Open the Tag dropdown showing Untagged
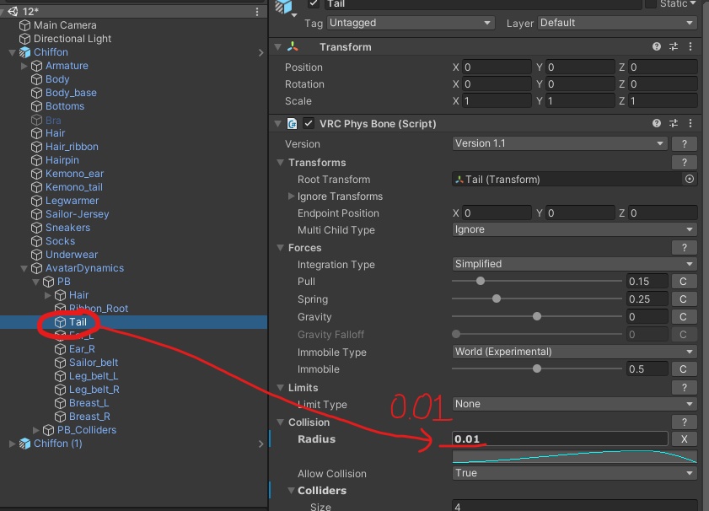This screenshot has height=511, width=709. click(410, 23)
